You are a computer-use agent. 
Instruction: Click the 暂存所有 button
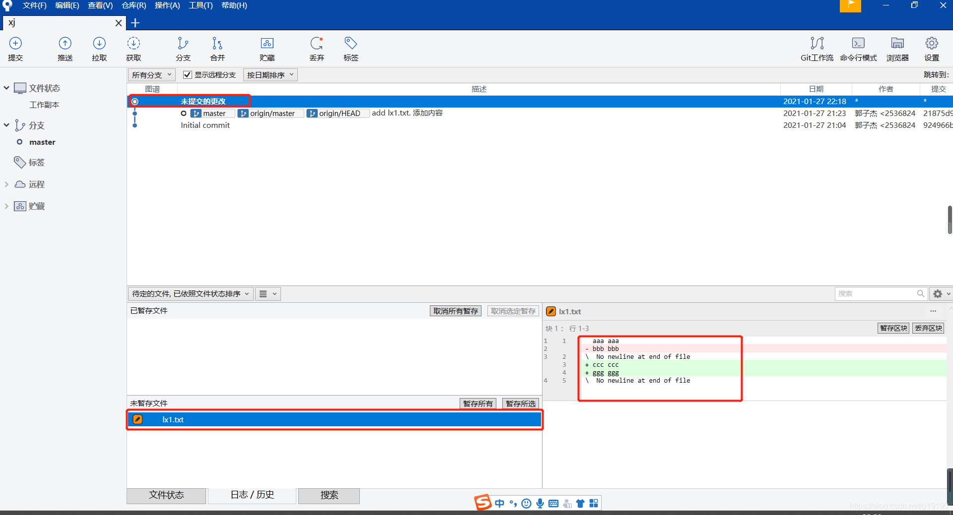point(477,403)
